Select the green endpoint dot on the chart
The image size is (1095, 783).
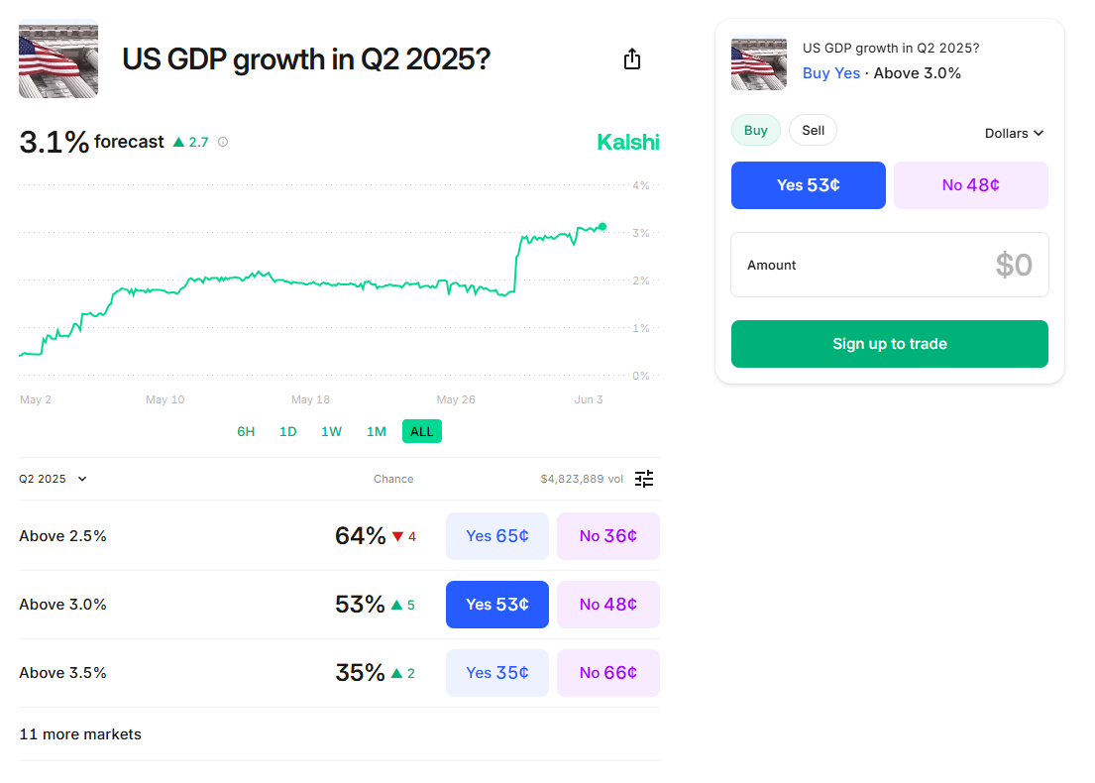point(602,226)
